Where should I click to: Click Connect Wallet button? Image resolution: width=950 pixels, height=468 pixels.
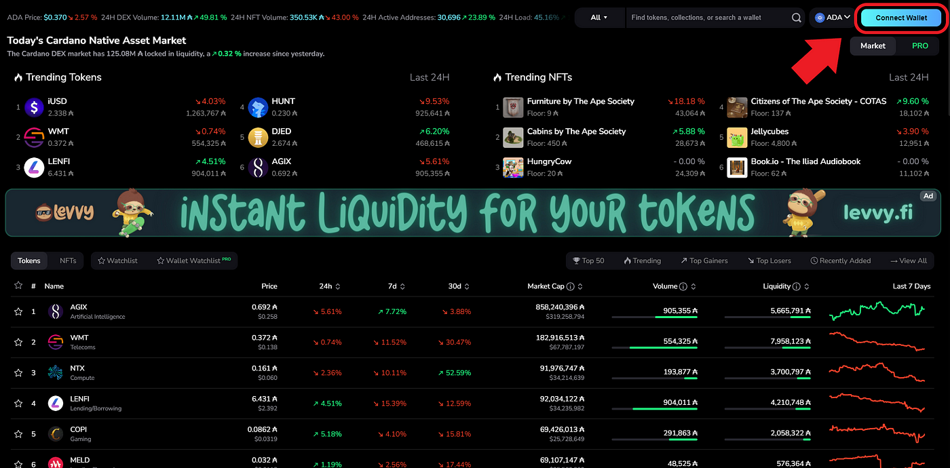[900, 18]
